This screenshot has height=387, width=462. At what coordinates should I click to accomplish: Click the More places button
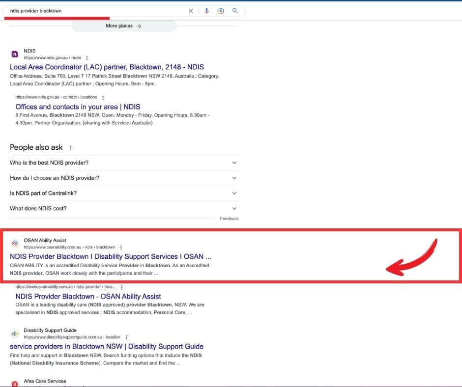(123, 26)
